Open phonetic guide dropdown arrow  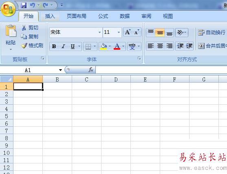click(139, 46)
